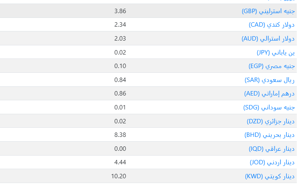Click the 10.20 Kuwaiti dinar rate

pos(119,176)
